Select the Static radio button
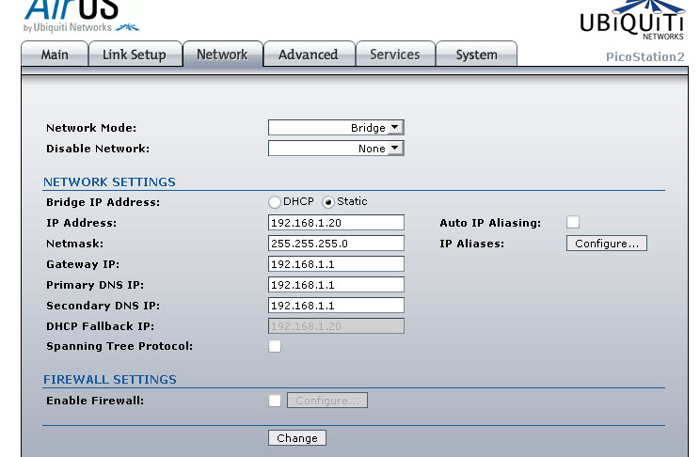This screenshot has height=457, width=700. pos(328,202)
